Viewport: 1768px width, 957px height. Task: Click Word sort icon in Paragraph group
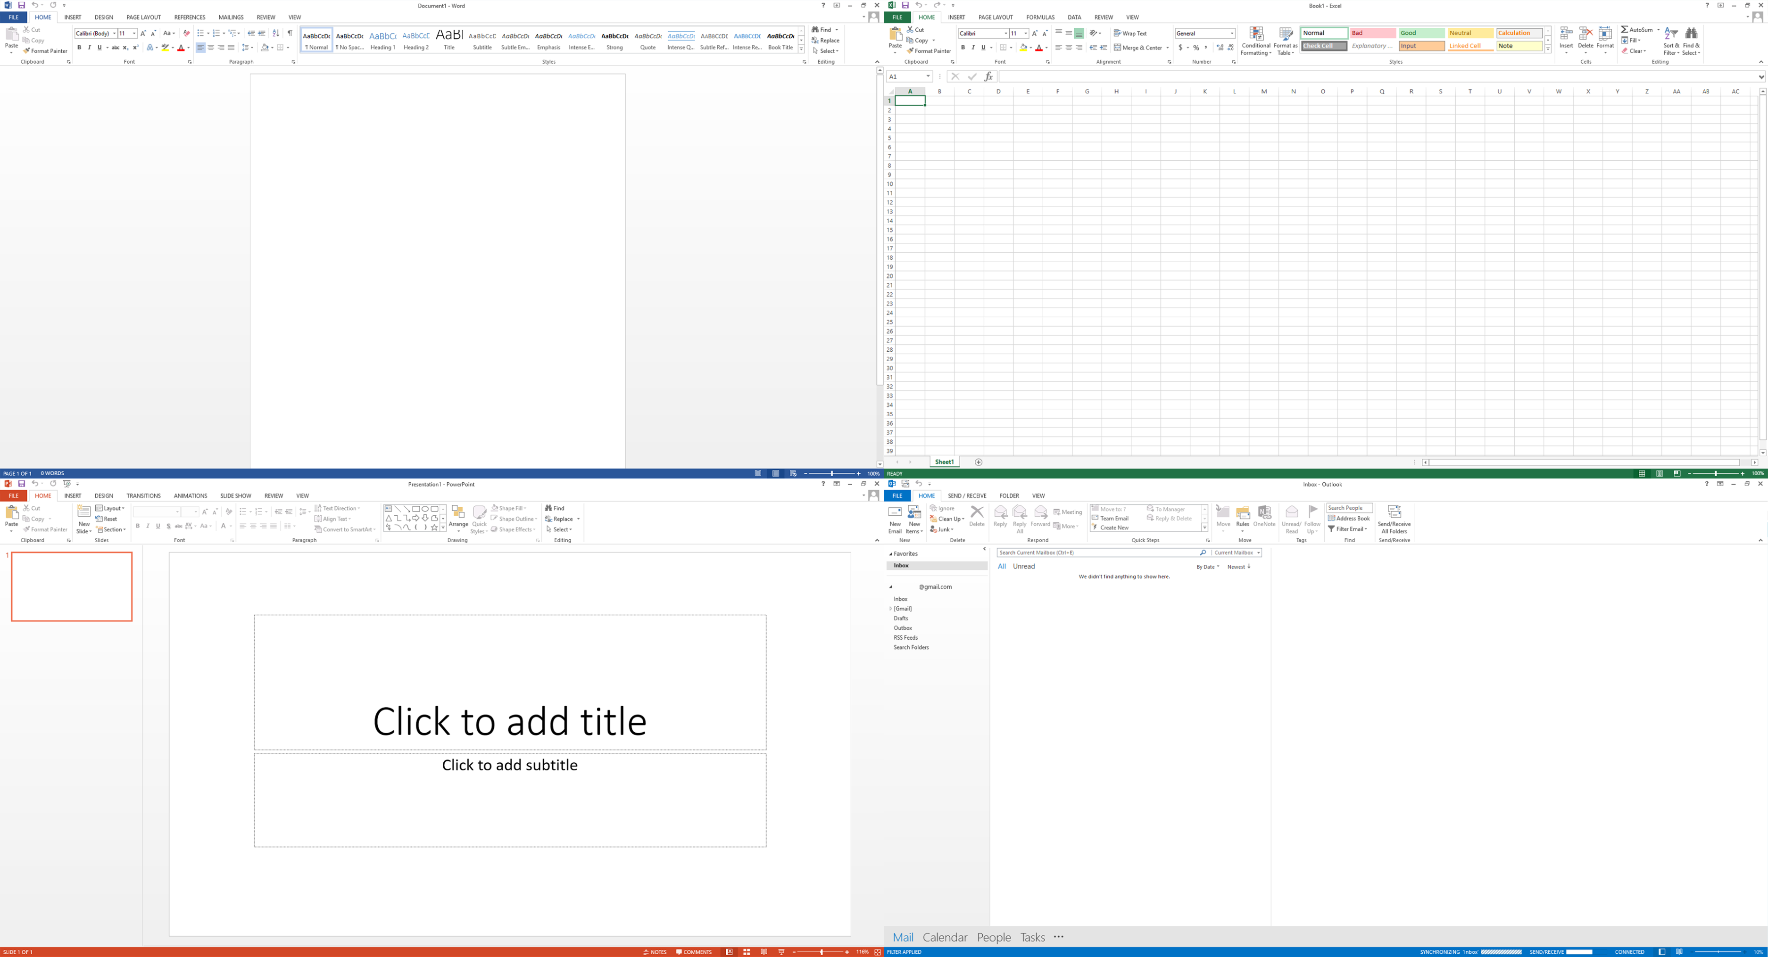276,33
